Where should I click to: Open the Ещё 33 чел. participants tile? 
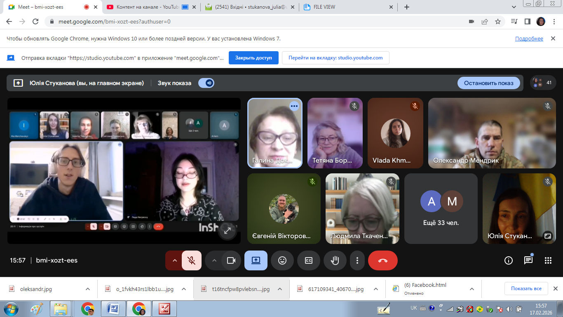click(441, 208)
